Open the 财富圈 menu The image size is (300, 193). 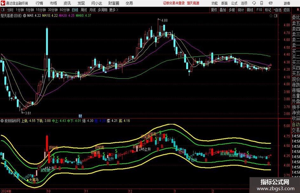point(114,3)
